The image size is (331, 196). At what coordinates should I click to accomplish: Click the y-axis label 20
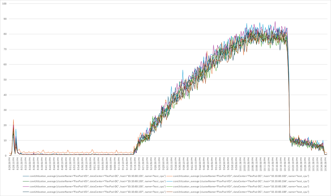tap(5, 125)
